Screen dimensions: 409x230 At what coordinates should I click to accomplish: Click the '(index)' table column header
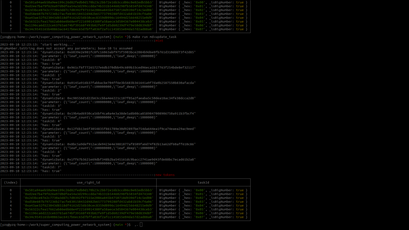click(11, 182)
